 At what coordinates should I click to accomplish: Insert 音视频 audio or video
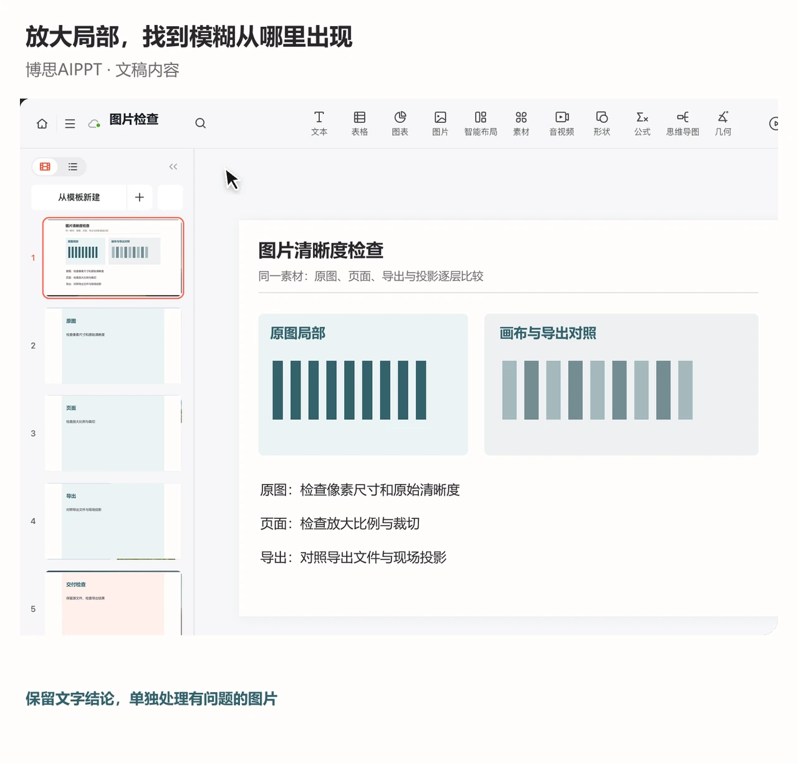(562, 123)
